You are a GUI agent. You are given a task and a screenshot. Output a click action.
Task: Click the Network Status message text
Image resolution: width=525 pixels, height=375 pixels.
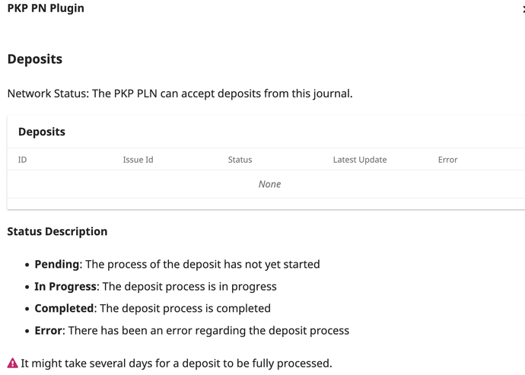(180, 94)
